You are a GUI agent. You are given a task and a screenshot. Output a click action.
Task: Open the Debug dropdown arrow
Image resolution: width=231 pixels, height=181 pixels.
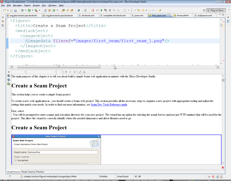[x=26, y=10]
